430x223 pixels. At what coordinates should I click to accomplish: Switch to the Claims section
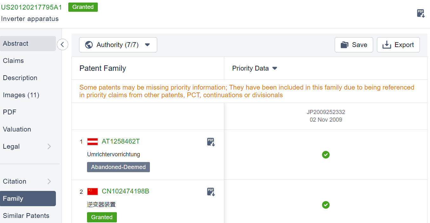pos(13,61)
